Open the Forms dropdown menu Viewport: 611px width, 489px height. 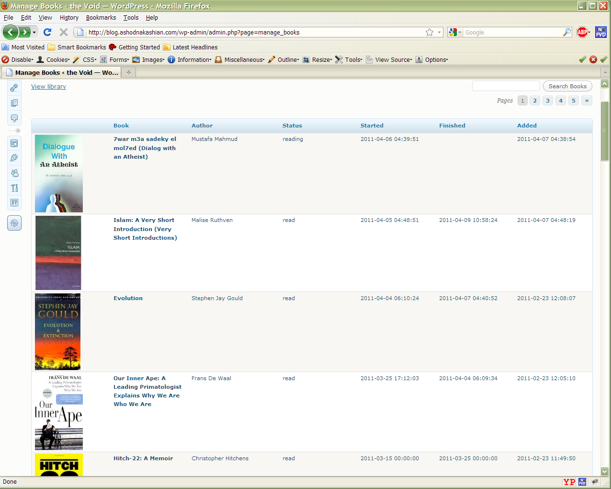click(114, 59)
